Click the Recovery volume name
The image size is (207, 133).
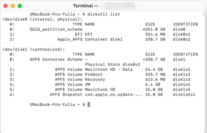coord(95,79)
